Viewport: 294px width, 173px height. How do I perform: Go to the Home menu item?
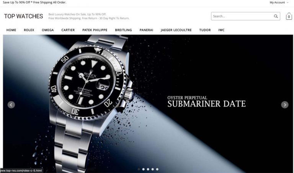coord(11,30)
